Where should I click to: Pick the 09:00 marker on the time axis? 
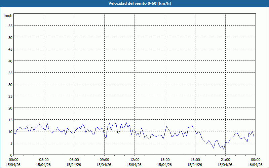104,160
